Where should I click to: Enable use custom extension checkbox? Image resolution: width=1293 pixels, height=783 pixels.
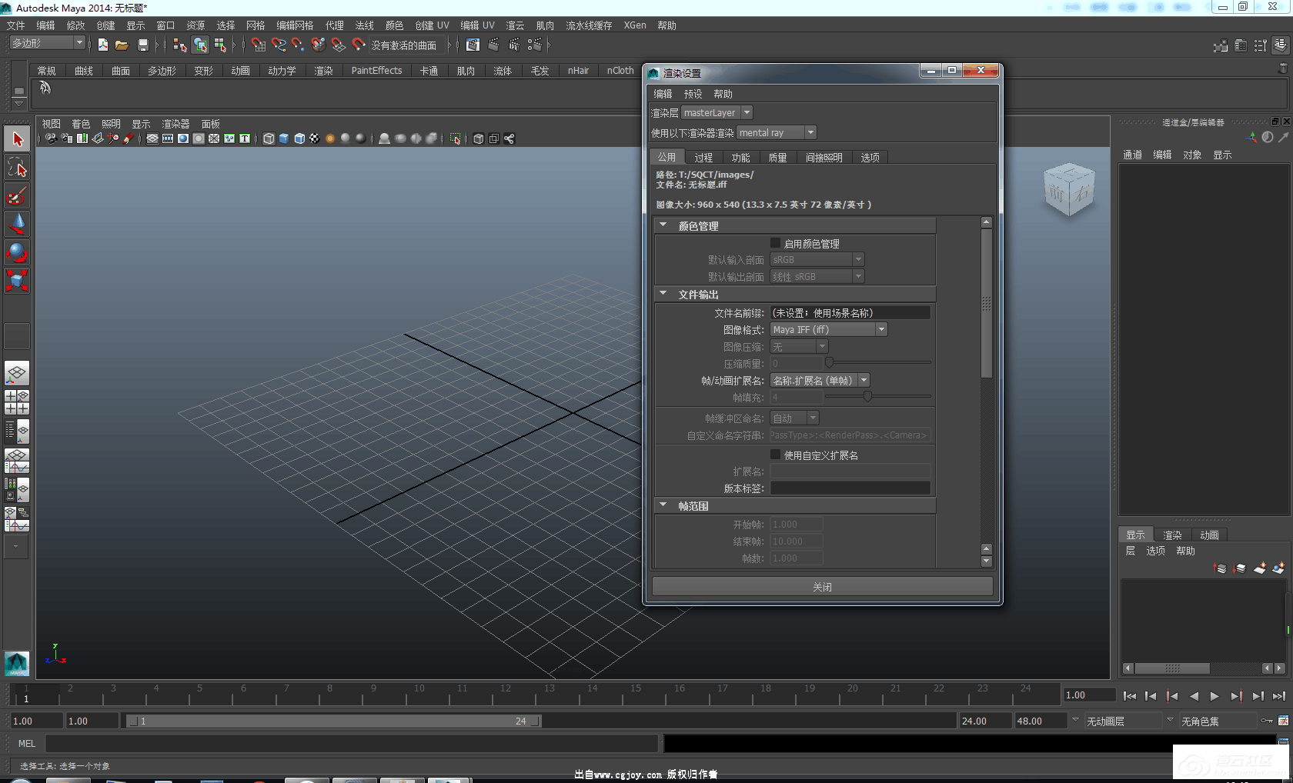coord(775,455)
